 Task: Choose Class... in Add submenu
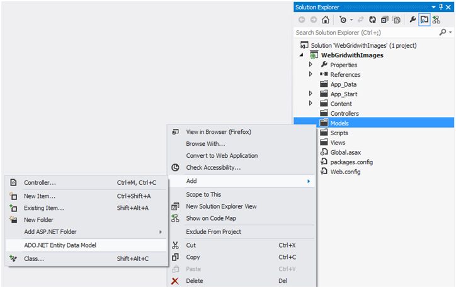click(x=86, y=258)
